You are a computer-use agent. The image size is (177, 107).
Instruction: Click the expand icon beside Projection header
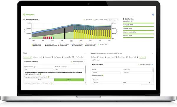click(x=153, y=15)
